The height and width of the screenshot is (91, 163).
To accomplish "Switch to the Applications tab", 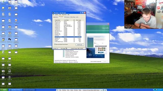I will click(56, 17).
